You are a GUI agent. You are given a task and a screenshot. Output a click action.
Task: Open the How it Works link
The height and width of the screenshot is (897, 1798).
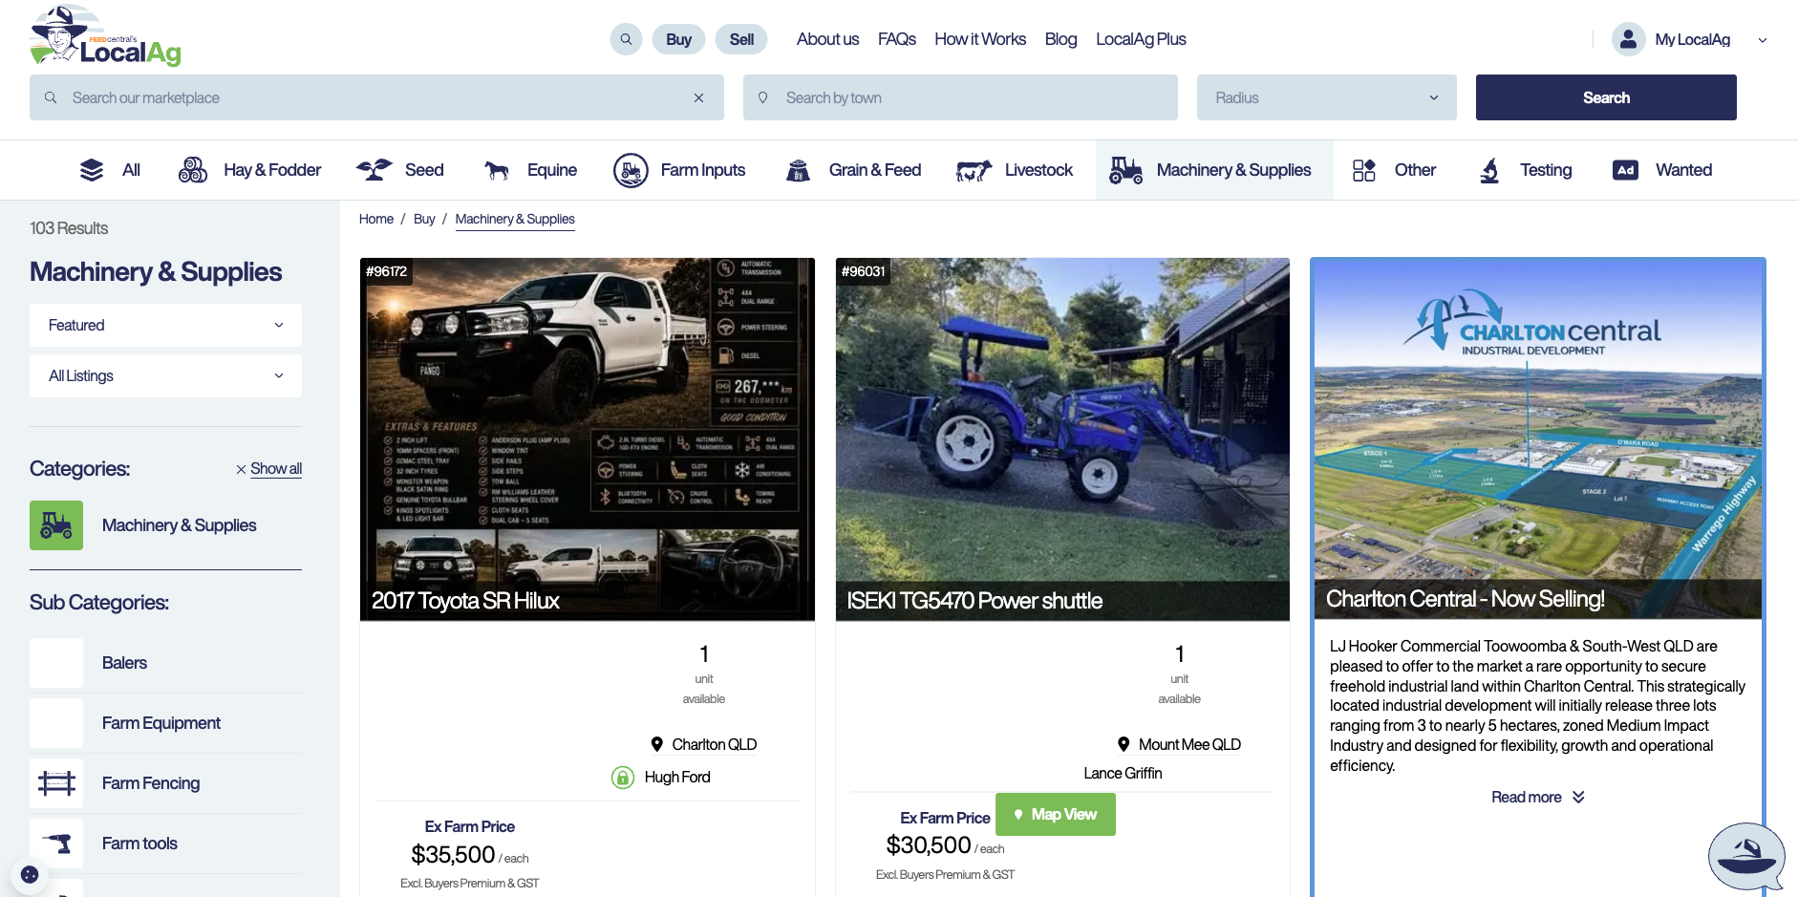coord(980,39)
